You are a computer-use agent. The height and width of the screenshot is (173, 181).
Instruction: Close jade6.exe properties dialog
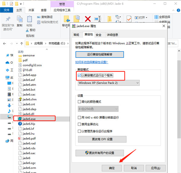pyautogui.click(x=164, y=26)
